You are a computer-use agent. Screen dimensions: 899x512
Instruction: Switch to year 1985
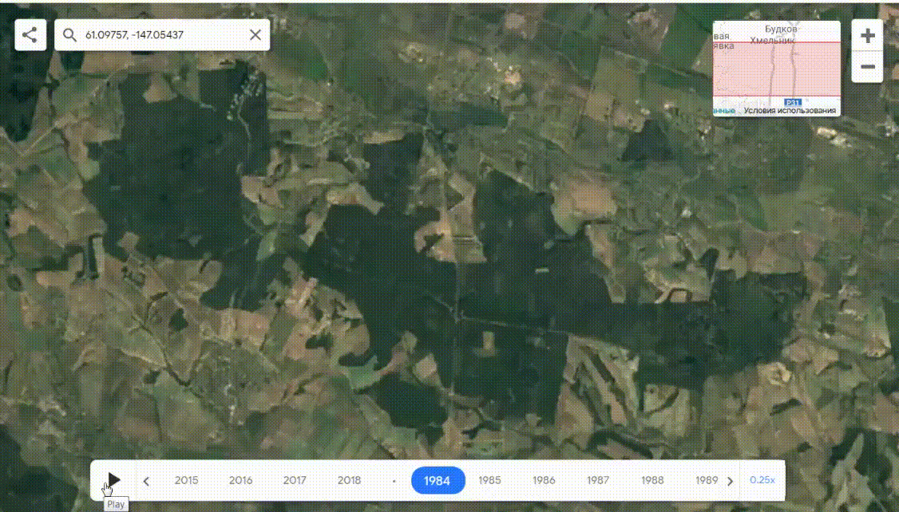(489, 480)
